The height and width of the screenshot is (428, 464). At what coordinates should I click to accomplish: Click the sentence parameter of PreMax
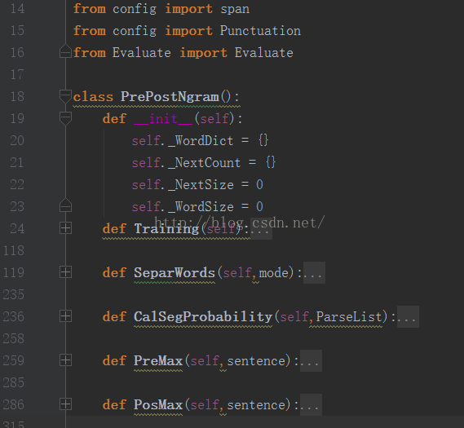[256, 361]
